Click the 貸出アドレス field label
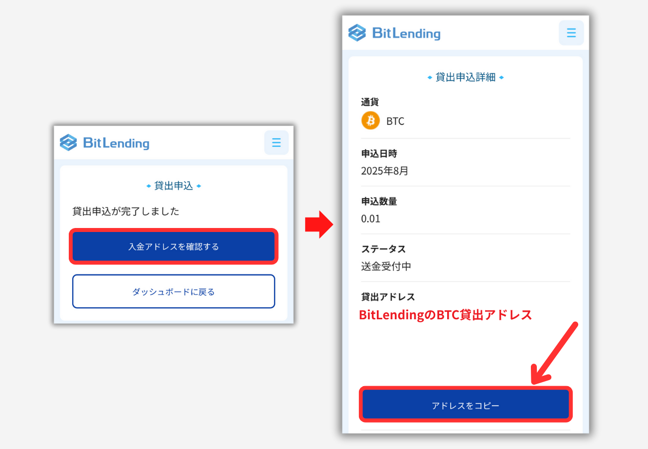This screenshot has width=648, height=449. coord(388,296)
